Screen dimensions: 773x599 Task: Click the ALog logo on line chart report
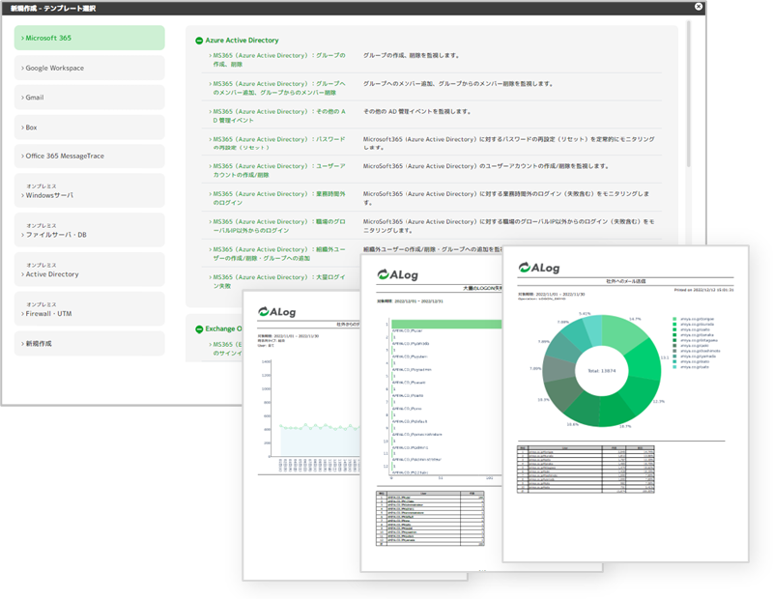(x=277, y=312)
